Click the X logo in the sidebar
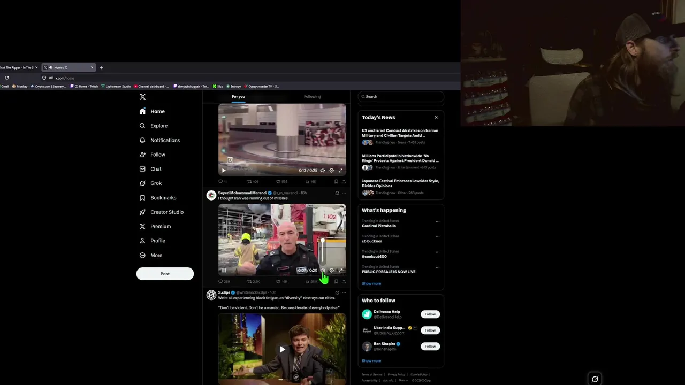Viewport: 685px width, 385px height. click(x=142, y=97)
